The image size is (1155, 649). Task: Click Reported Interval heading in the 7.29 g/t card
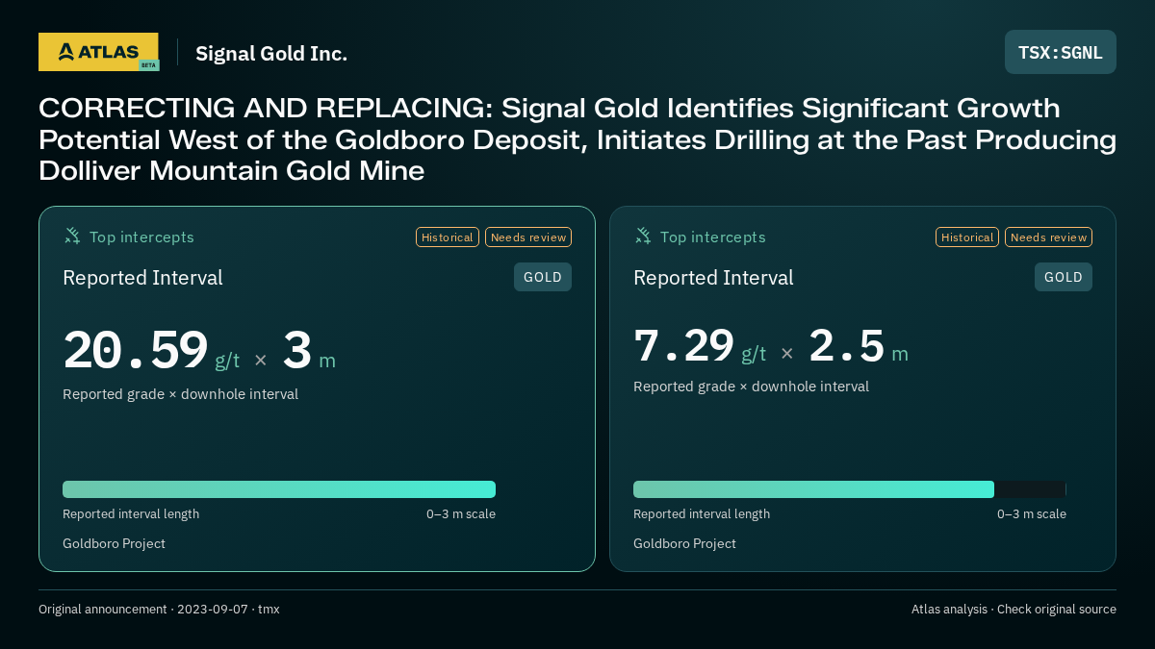pyautogui.click(x=713, y=278)
